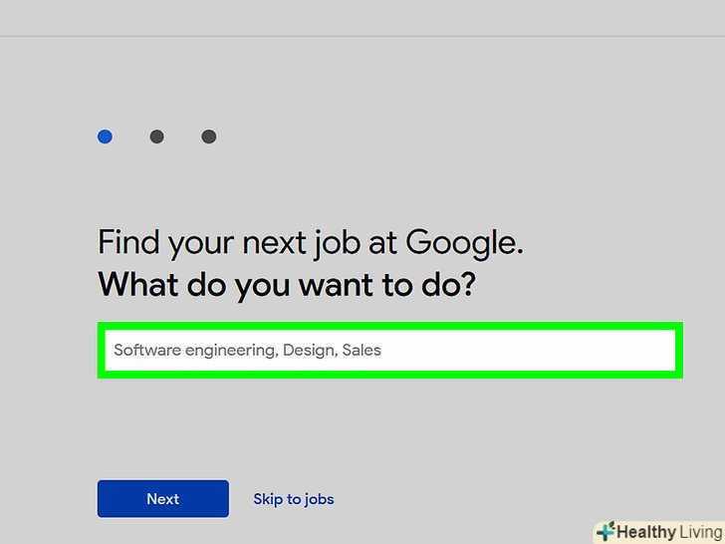Click the Healthy Living plus-sign logo icon
This screenshot has width=725, height=544.
point(604,532)
